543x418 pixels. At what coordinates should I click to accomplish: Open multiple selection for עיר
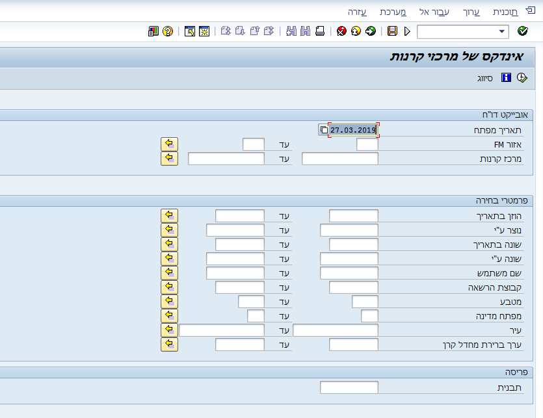[x=169, y=330]
